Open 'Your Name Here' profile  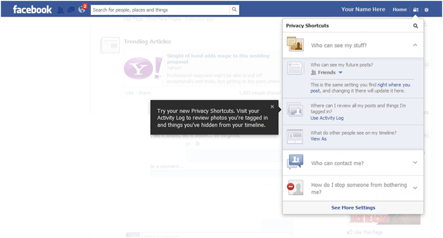coord(363,9)
